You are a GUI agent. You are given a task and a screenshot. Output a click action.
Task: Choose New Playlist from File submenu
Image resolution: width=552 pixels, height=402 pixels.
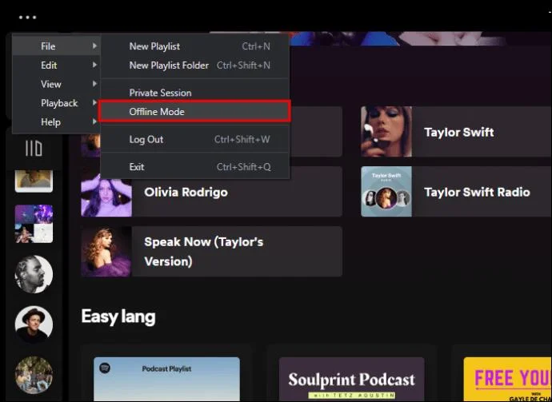pos(195,46)
